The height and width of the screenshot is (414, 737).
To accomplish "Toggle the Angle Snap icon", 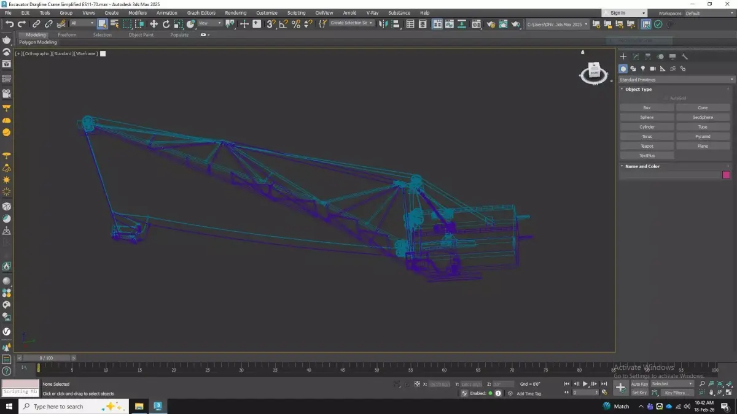I will [x=283, y=24].
